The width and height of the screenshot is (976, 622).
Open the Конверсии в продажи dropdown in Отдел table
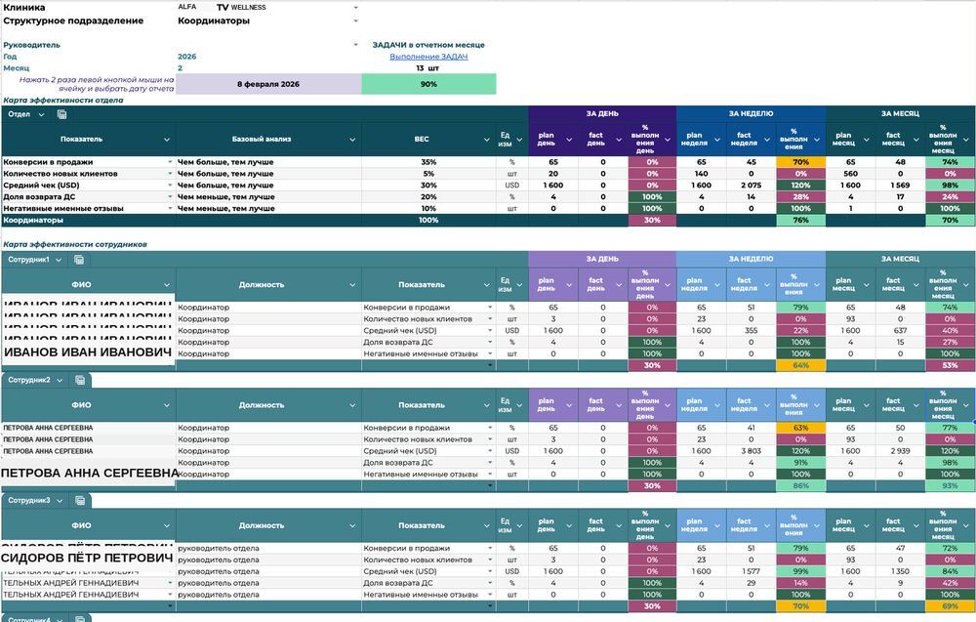170,162
